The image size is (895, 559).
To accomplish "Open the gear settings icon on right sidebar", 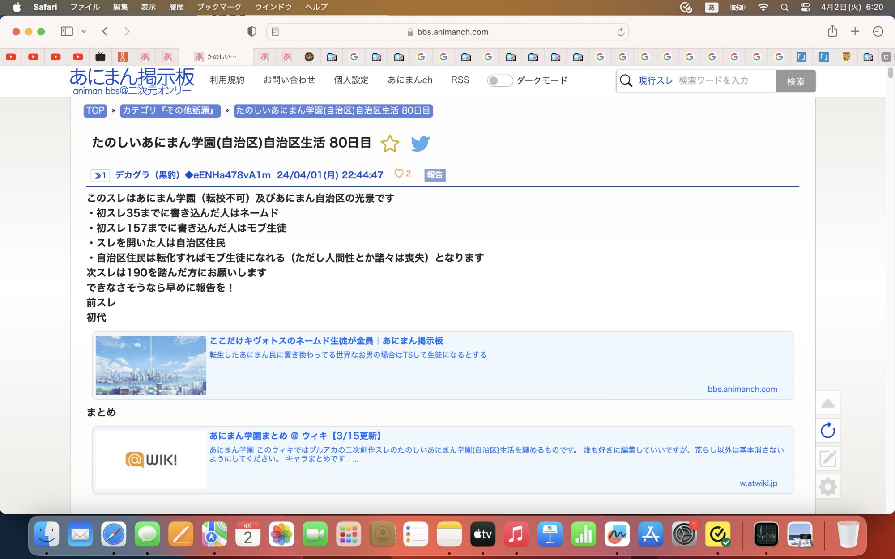I will (x=827, y=487).
